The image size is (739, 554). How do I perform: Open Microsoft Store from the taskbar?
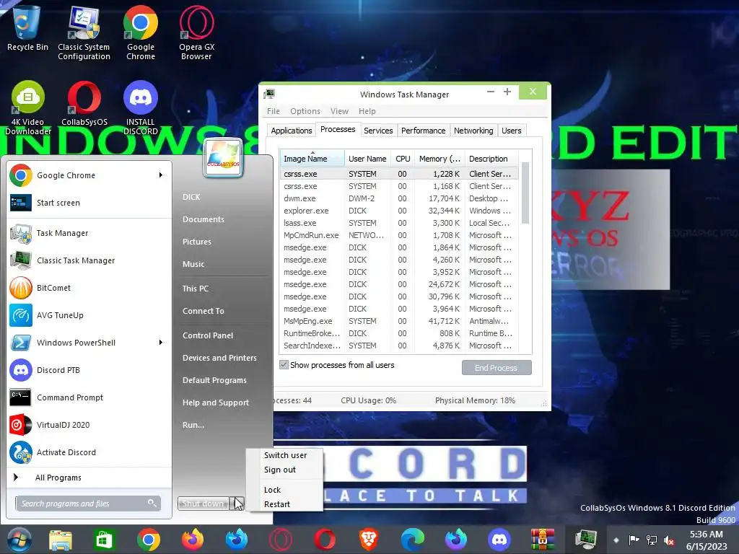104,540
